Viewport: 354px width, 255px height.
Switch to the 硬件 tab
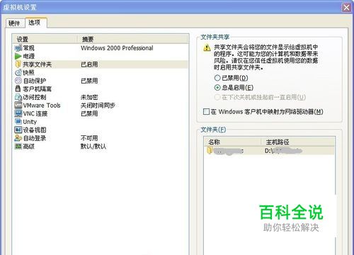pos(15,23)
